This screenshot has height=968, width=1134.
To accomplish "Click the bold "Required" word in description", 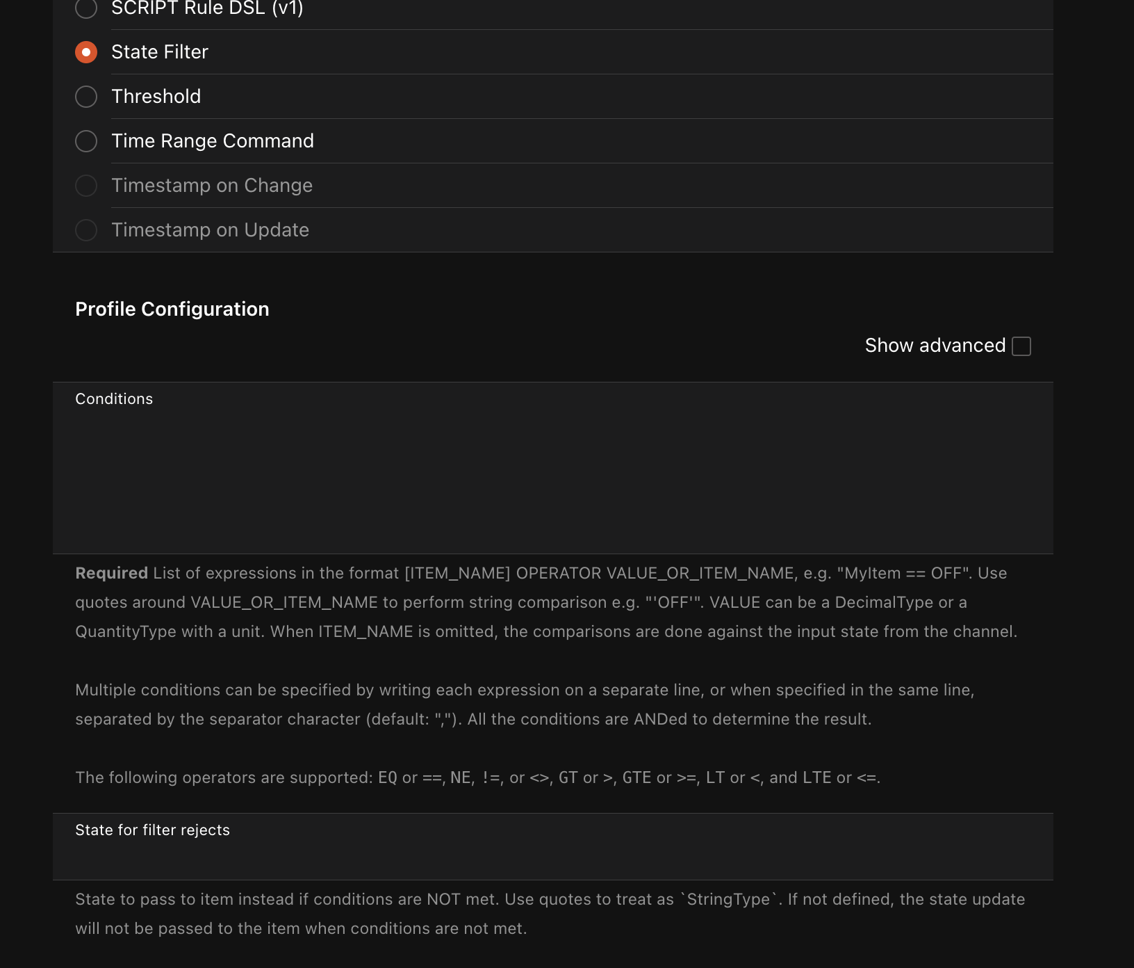I will pyautogui.click(x=111, y=574).
